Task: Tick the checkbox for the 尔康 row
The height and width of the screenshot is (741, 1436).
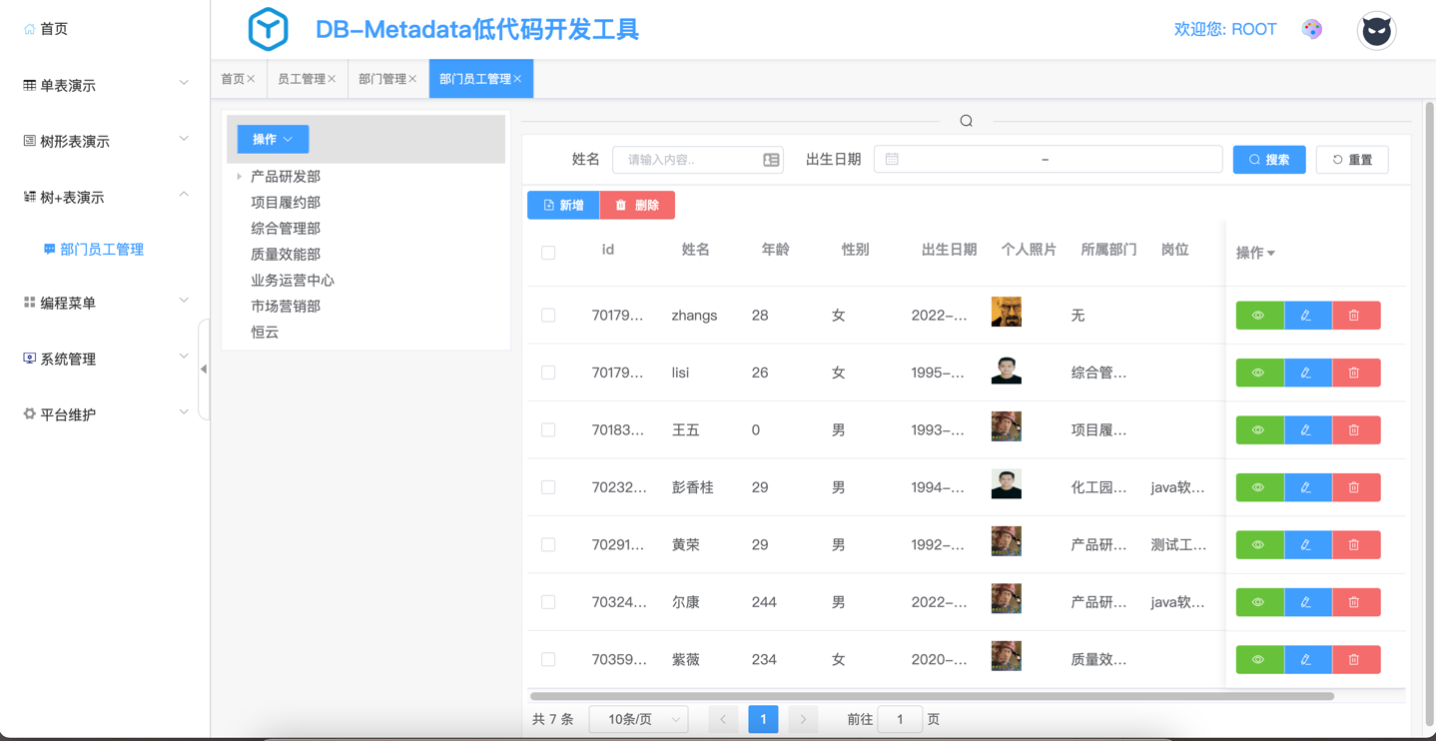Action: click(x=548, y=602)
